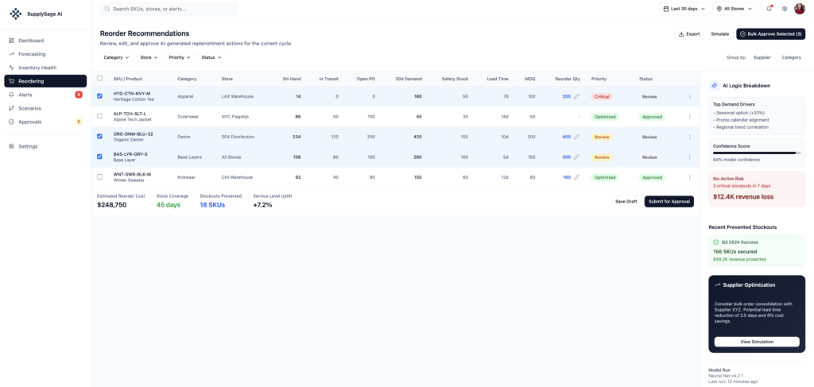Edit reorder quantity pencil for Winter Sweater
Viewport: 814px width, 387px height.
click(x=577, y=177)
